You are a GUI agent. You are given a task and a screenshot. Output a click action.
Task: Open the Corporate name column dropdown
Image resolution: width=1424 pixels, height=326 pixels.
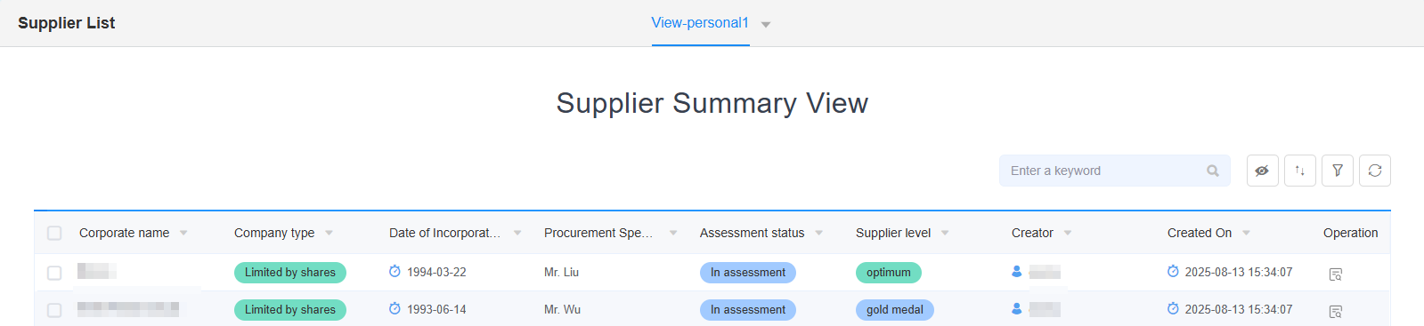183,233
